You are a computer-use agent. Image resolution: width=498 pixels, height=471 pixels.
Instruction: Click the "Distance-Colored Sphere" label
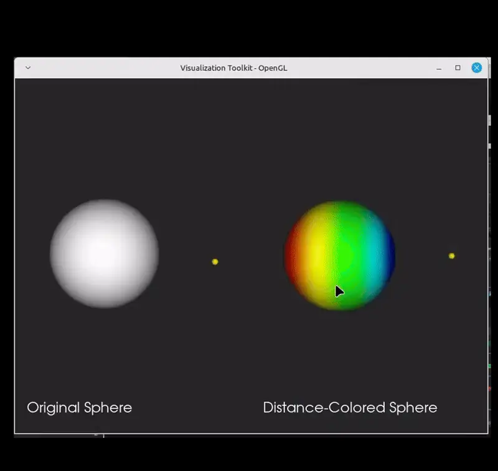pyautogui.click(x=350, y=407)
